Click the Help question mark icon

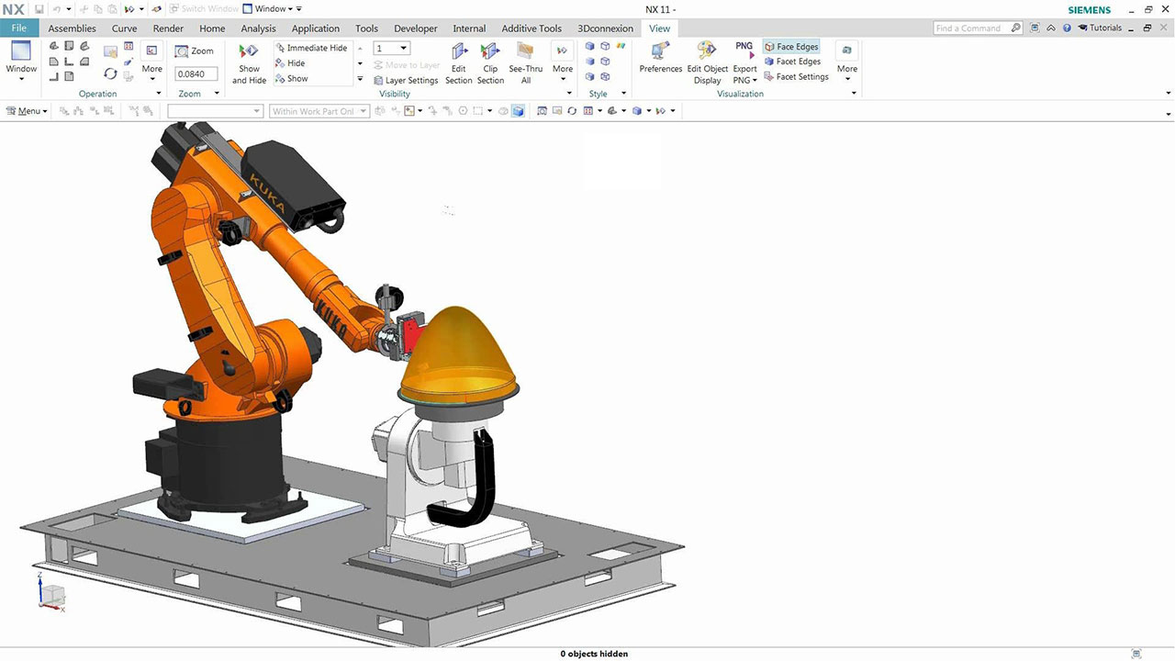tap(1067, 28)
